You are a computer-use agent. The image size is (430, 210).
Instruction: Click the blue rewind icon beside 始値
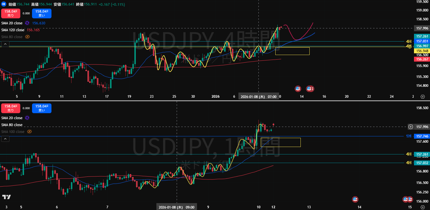(x=4, y=4)
